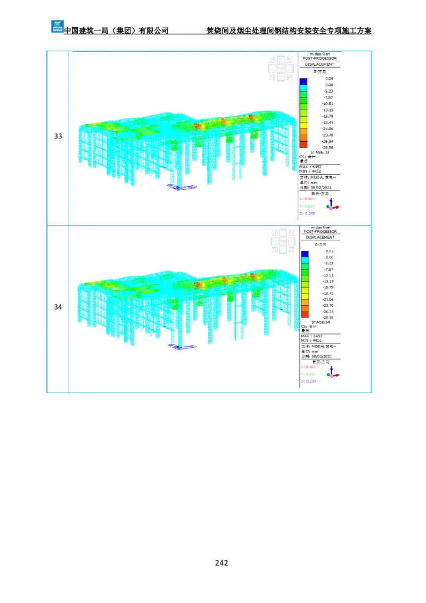This screenshot has width=426, height=603.
Task: Click center TOP face of upper view cube
Action: click(x=281, y=68)
